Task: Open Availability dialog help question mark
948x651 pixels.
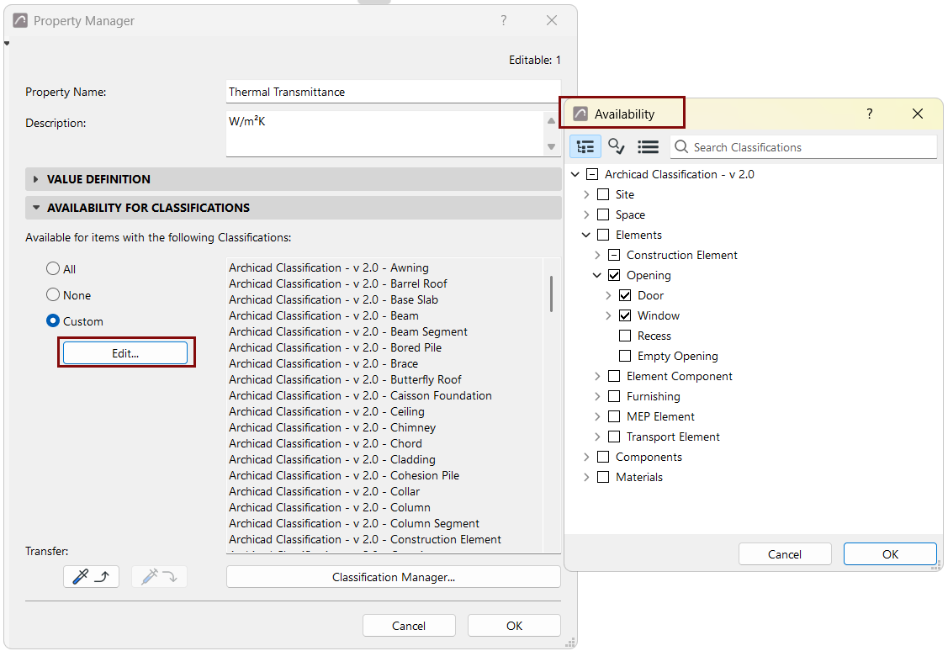Action: coord(870,114)
